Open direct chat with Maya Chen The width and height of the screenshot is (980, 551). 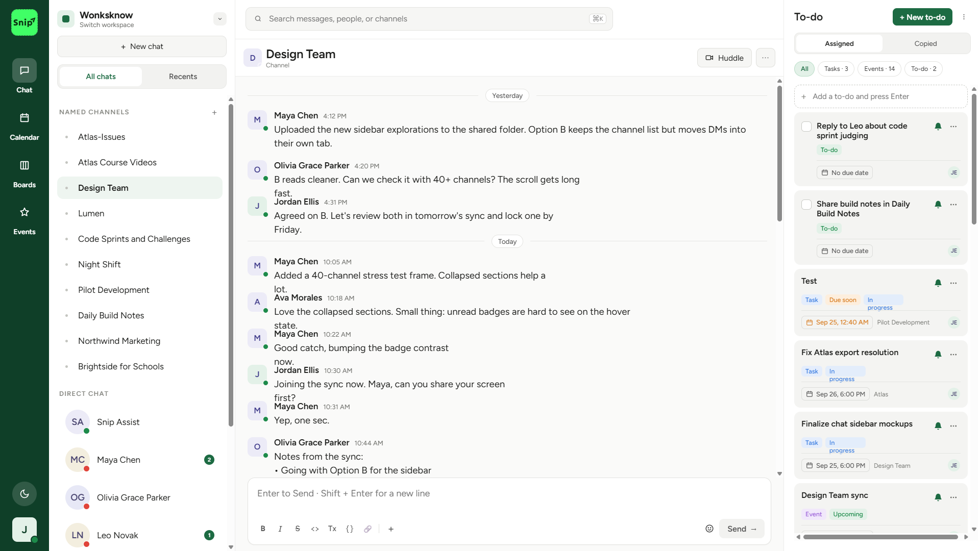(x=140, y=460)
